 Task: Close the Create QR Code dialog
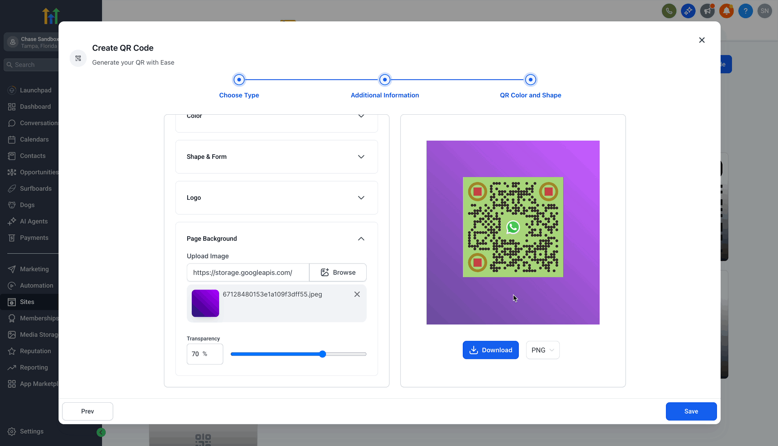click(x=702, y=40)
